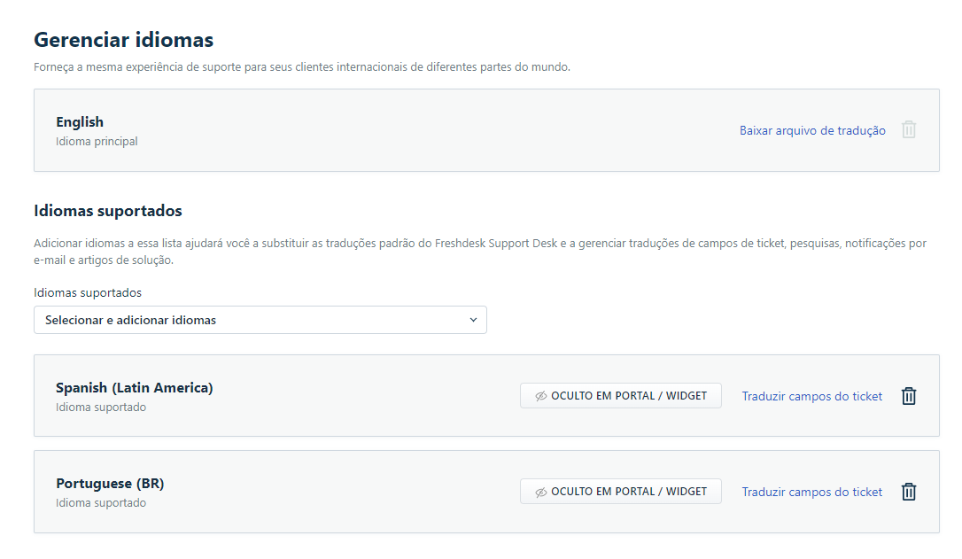Open Baixar arquivo de tradução for English
Screen dimensions: 962x559
tap(812, 129)
